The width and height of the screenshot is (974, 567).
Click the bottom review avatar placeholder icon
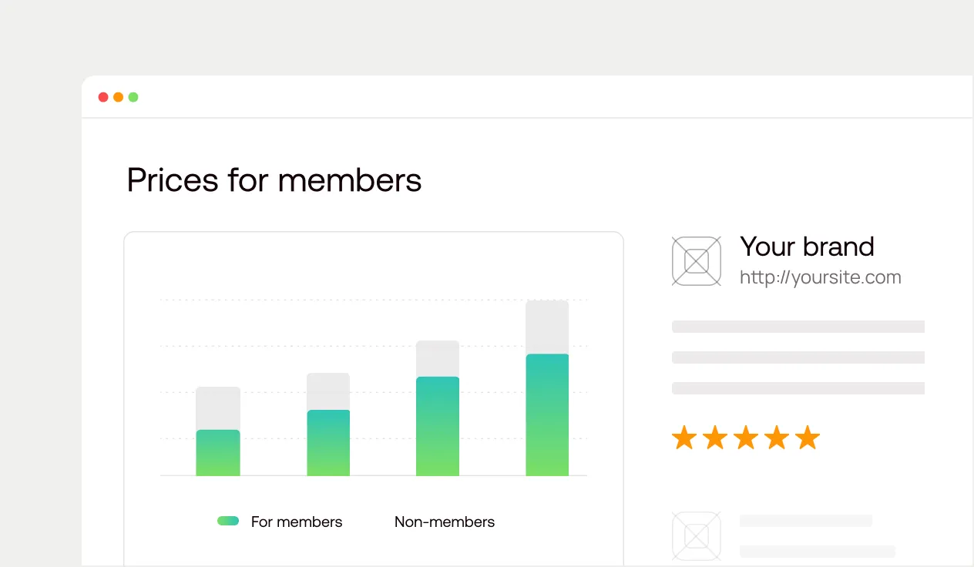coord(696,535)
